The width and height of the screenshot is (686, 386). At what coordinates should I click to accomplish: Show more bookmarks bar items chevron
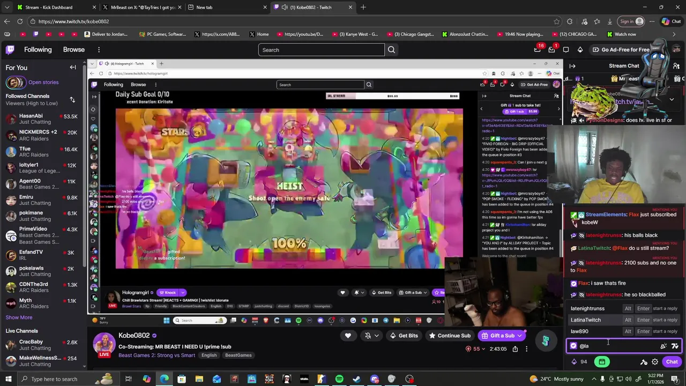pos(674,34)
